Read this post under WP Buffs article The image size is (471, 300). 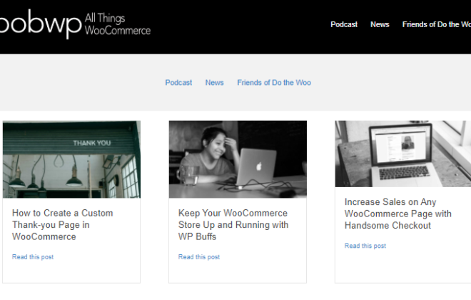point(199,257)
